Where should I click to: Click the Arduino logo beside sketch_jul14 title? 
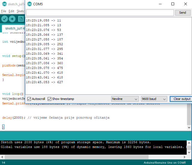3,4
